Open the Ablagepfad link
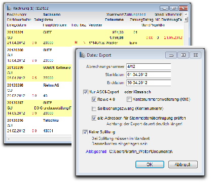Viewport: 217px width, 187px height. (x=96, y=152)
